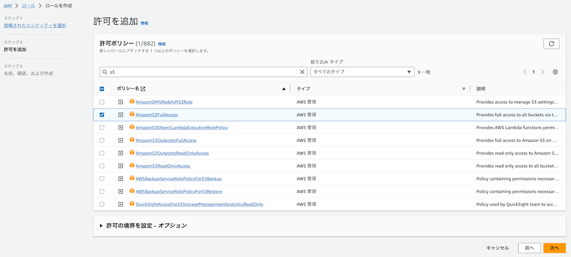571x257 pixels.
Task: Expand the 許可の境界を設定 optional section
Action: (143, 226)
